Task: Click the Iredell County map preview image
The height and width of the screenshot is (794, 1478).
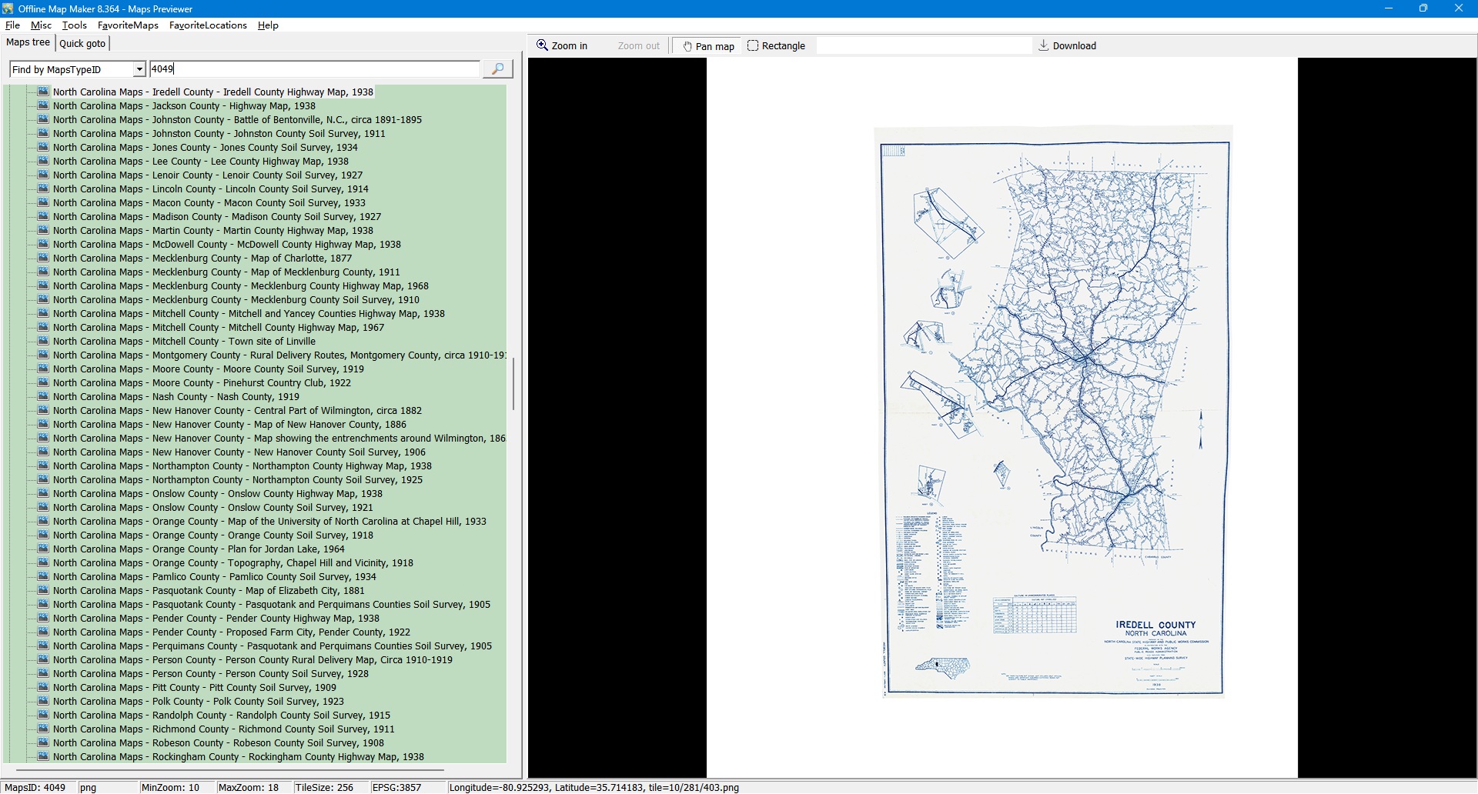Action: (1053, 415)
